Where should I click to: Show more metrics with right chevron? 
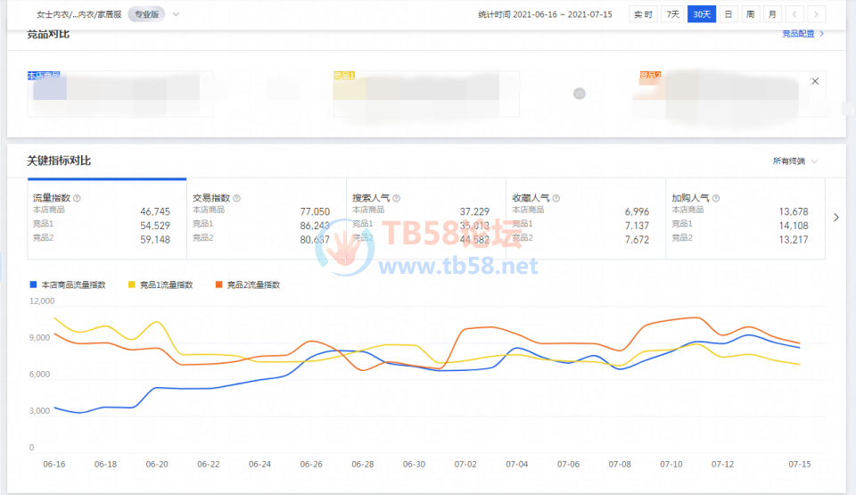click(836, 218)
